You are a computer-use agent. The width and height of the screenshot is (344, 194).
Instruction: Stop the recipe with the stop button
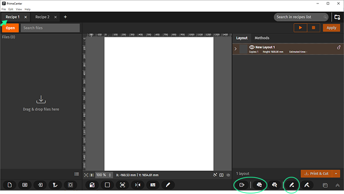tap(314, 28)
